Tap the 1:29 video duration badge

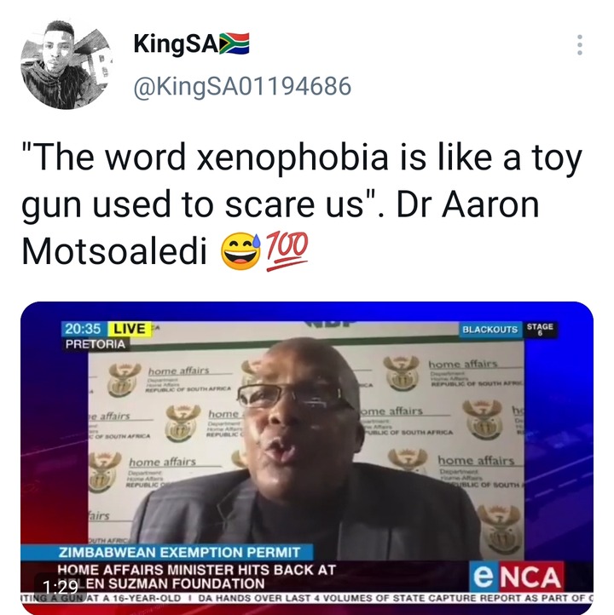pyautogui.click(x=61, y=587)
